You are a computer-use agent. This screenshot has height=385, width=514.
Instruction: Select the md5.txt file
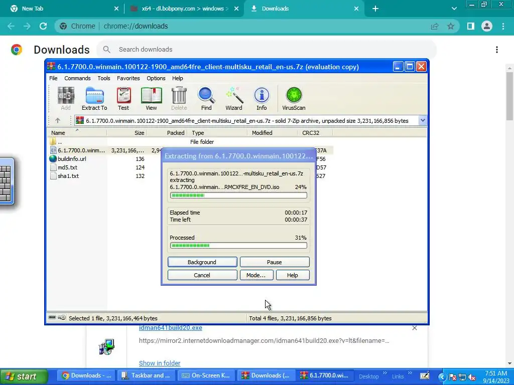(x=68, y=167)
